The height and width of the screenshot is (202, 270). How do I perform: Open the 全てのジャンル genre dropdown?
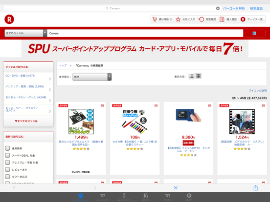(25, 33)
